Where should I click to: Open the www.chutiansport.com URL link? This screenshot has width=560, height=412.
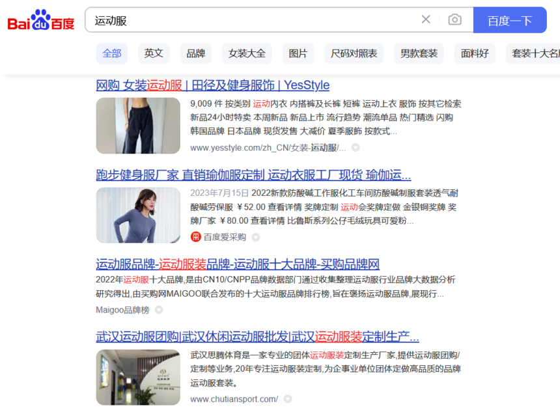[234, 399]
